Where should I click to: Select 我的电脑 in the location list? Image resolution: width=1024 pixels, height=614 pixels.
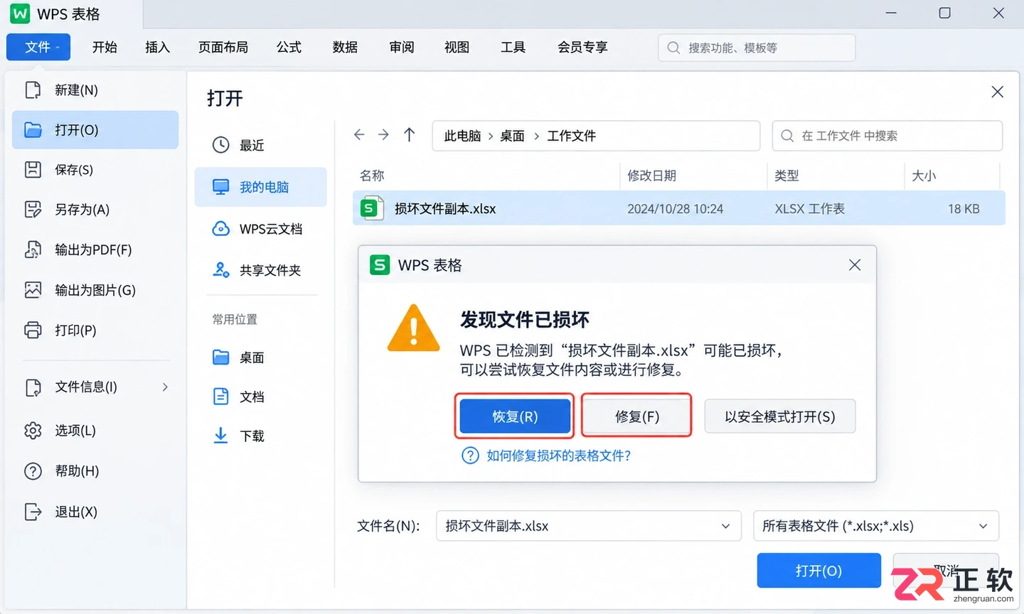[x=261, y=187]
